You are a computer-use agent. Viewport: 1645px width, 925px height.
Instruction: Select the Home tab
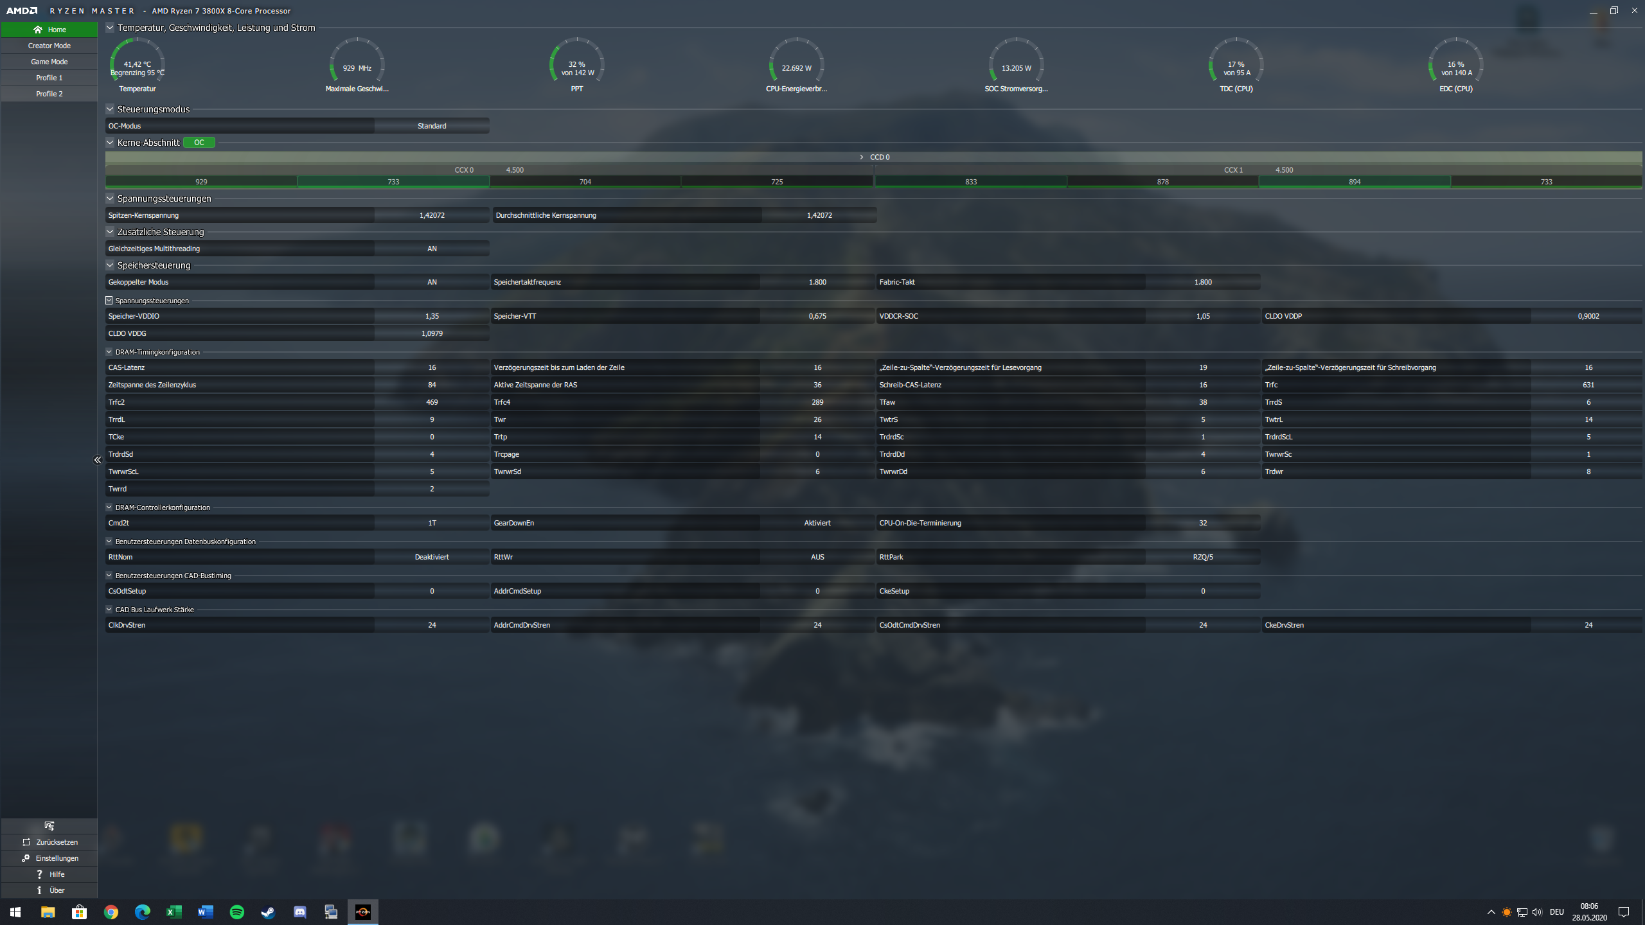point(49,30)
